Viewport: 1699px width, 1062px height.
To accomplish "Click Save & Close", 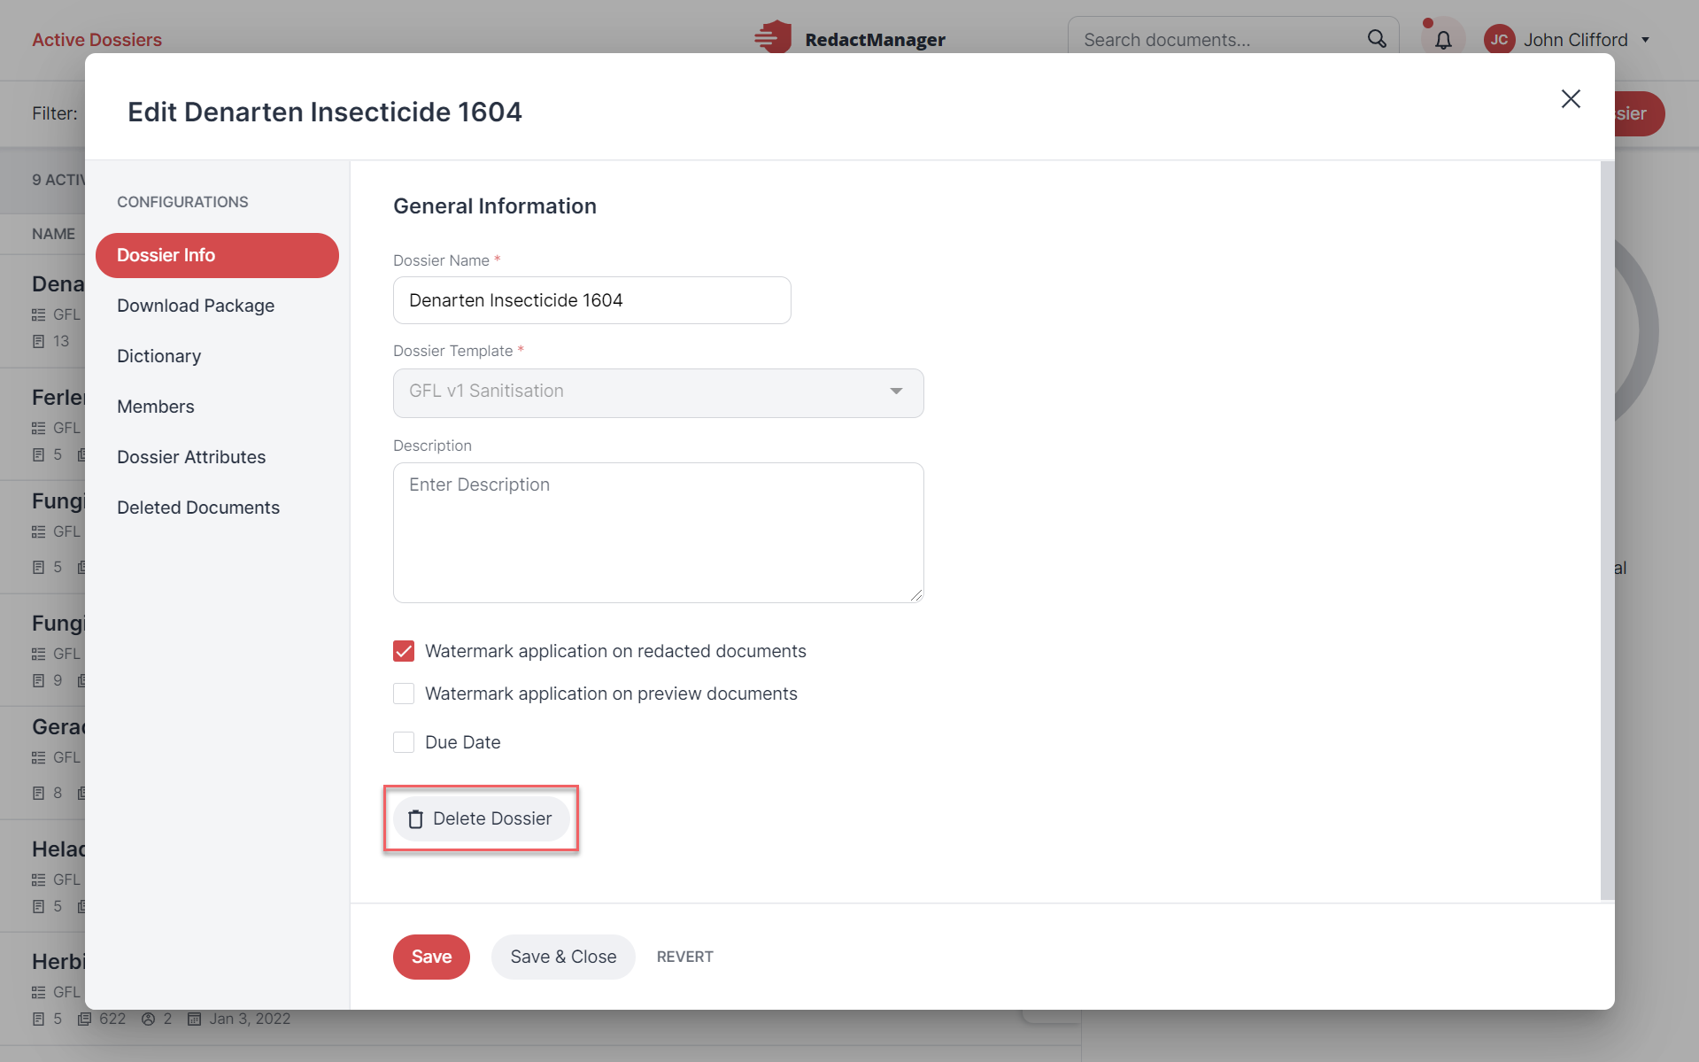I will coord(563,957).
